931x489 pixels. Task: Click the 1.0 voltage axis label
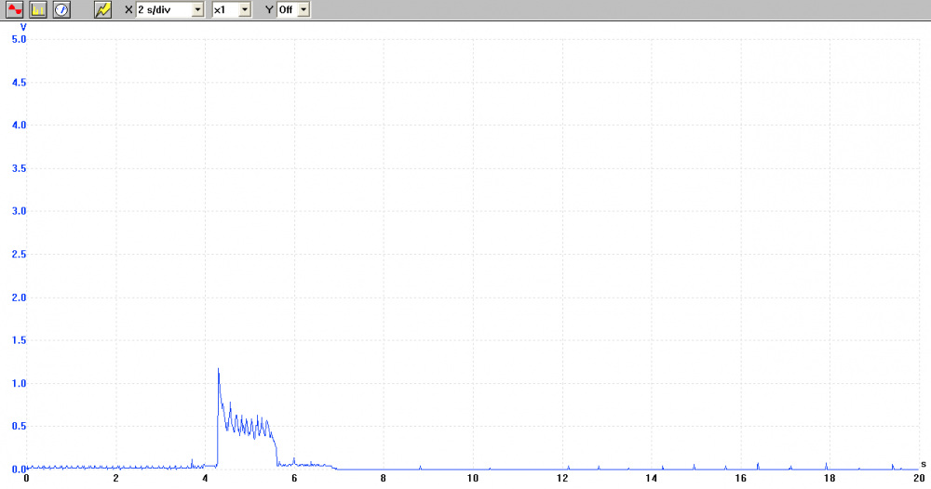[19, 384]
